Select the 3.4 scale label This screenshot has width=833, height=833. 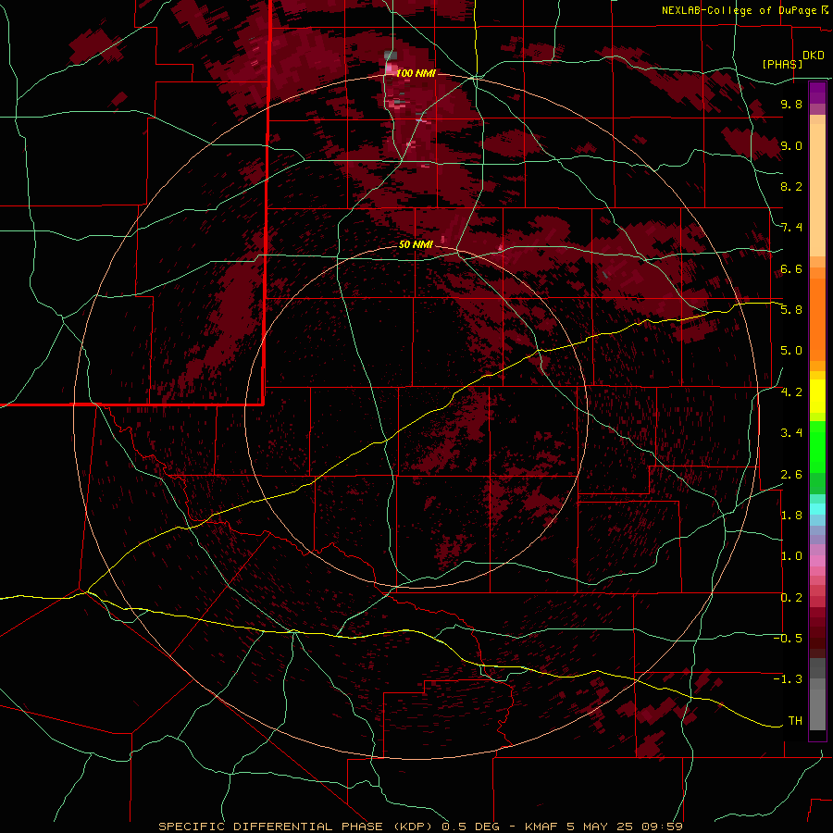point(791,432)
